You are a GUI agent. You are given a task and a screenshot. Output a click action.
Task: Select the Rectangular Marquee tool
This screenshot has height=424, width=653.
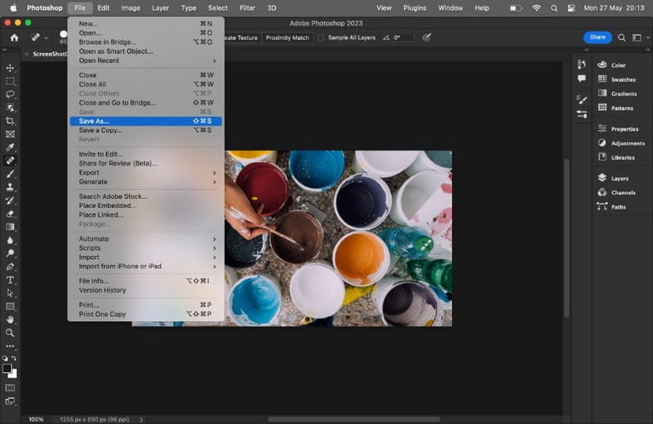pyautogui.click(x=10, y=82)
